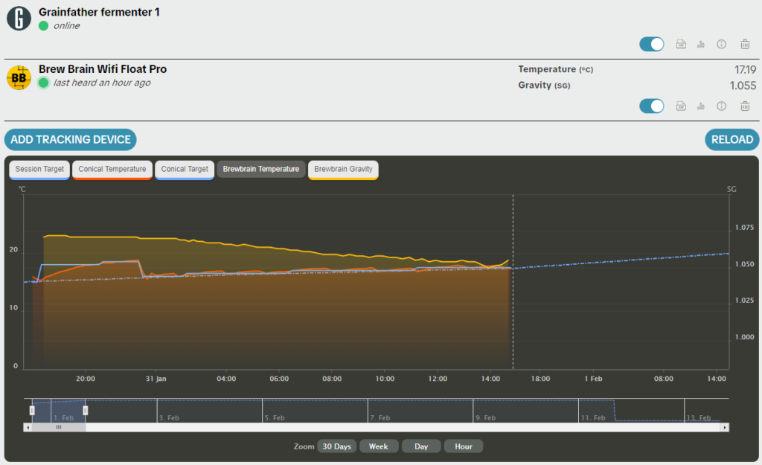Set chart zoom to 30 Days
Viewport: 762px width, 465px height.
click(x=337, y=446)
